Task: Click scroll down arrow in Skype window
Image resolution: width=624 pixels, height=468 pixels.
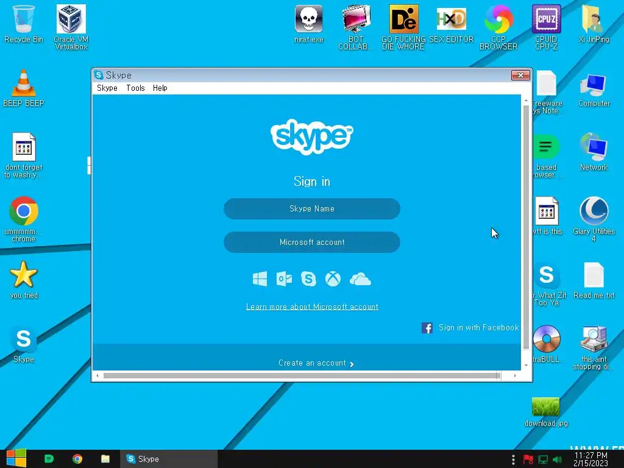Action: click(526, 366)
